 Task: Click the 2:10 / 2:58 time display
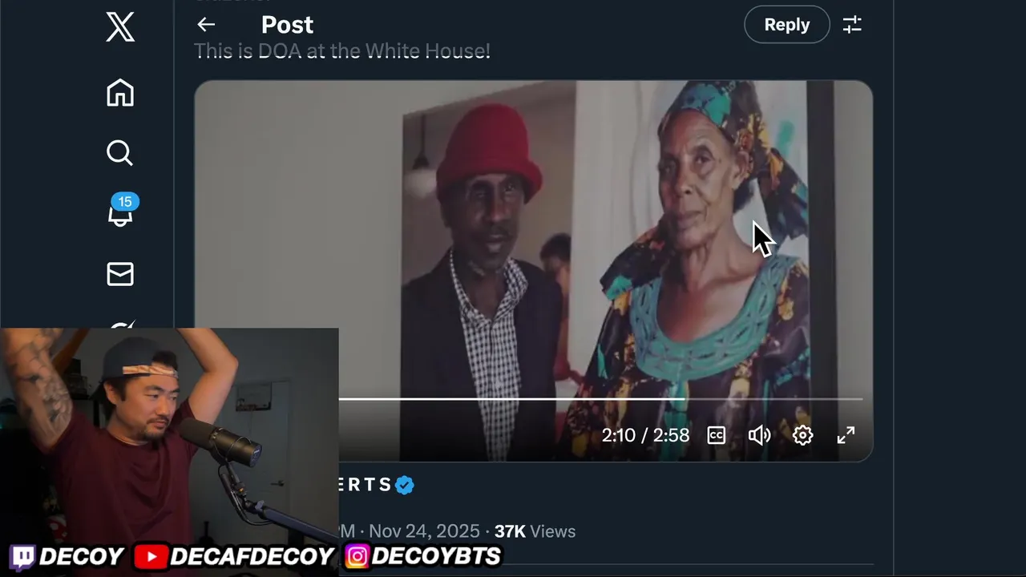(x=645, y=435)
